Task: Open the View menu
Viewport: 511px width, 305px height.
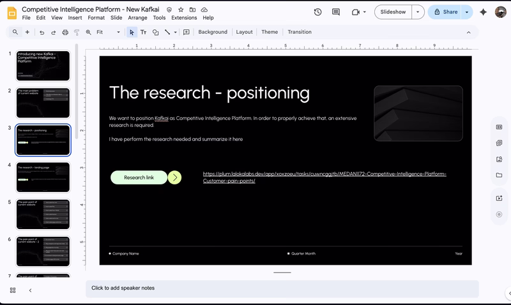Action: coord(57,18)
